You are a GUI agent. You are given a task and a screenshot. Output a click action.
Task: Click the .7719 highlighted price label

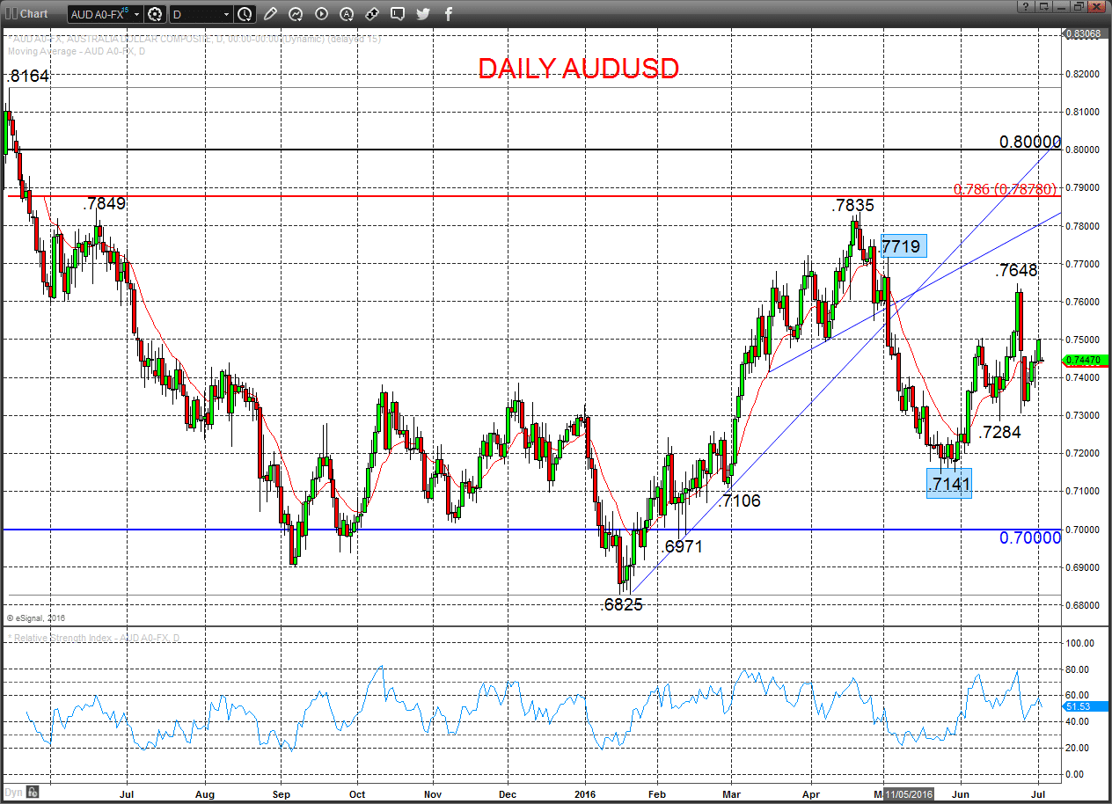tap(902, 246)
